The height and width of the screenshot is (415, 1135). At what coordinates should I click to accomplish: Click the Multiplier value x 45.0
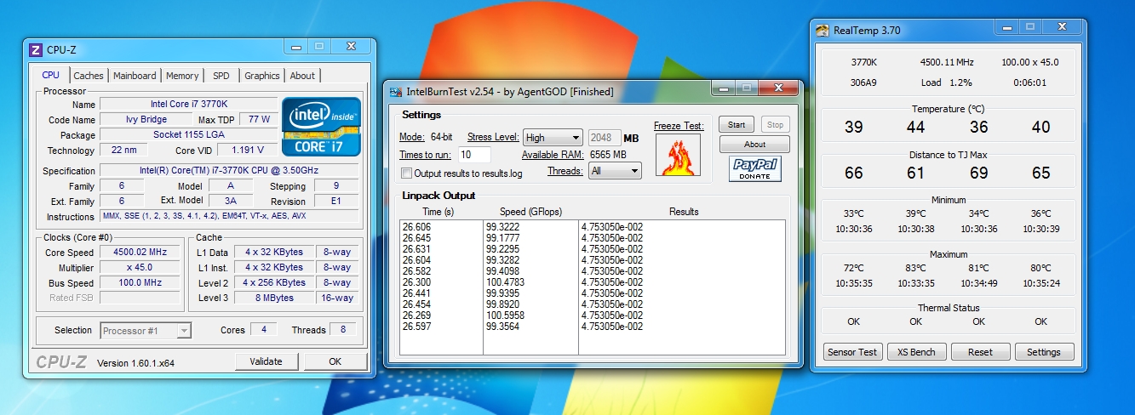pos(141,267)
